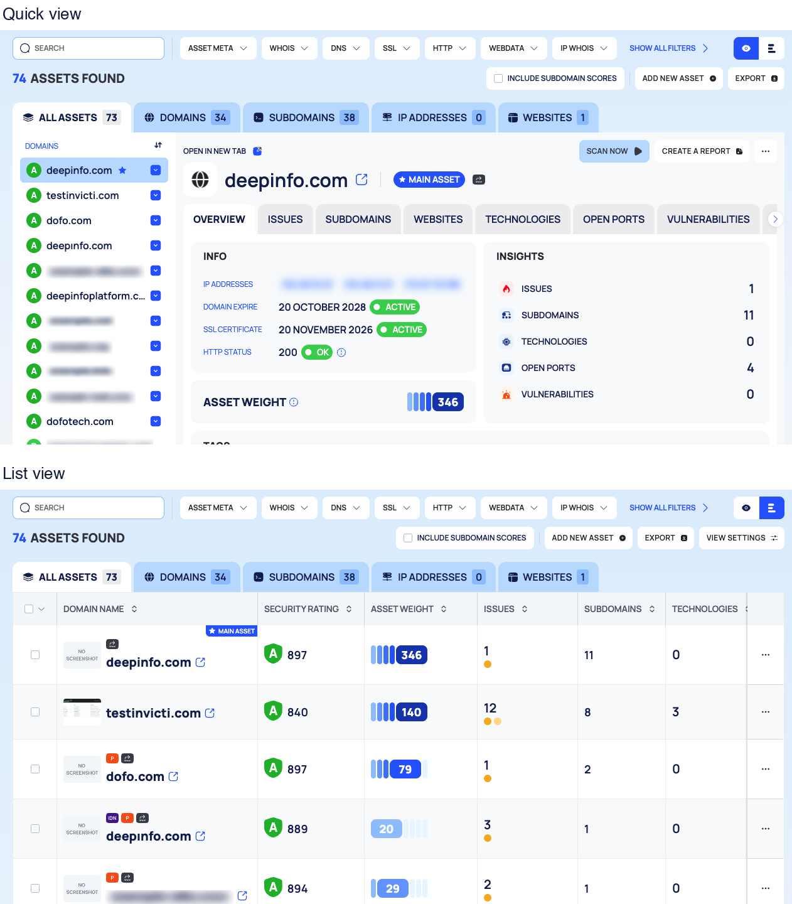Viewport: 792px width, 904px height.
Task: Open IP WHOIS filter dropdown in quick view
Action: (584, 48)
